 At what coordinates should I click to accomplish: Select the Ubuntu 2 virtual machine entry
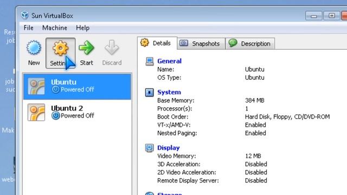tap(77, 112)
